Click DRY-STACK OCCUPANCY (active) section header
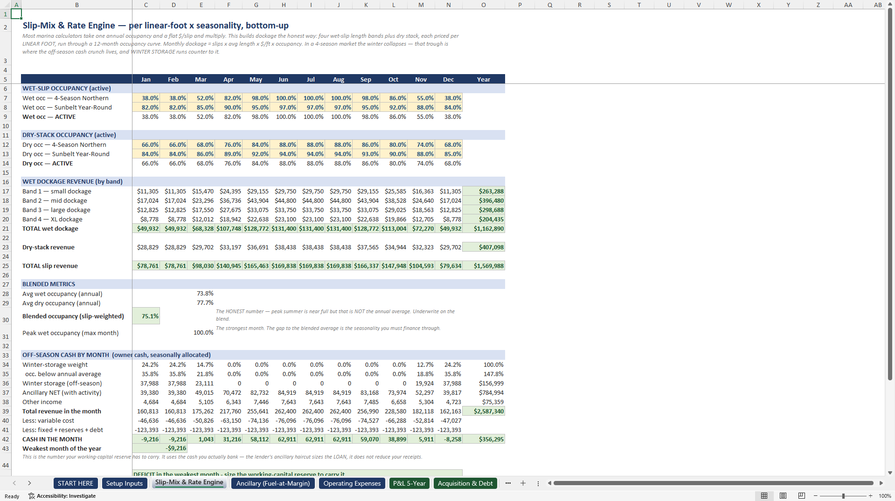 69,135
